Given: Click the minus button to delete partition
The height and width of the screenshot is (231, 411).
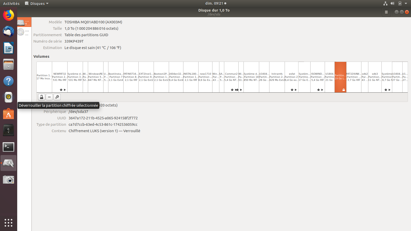Looking at the screenshot, I should point(49,97).
